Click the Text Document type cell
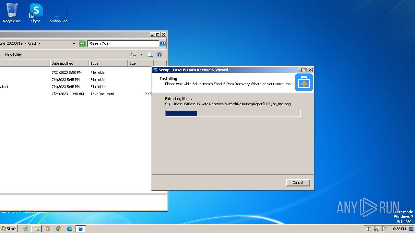The height and width of the screenshot is (233, 415). [102, 94]
